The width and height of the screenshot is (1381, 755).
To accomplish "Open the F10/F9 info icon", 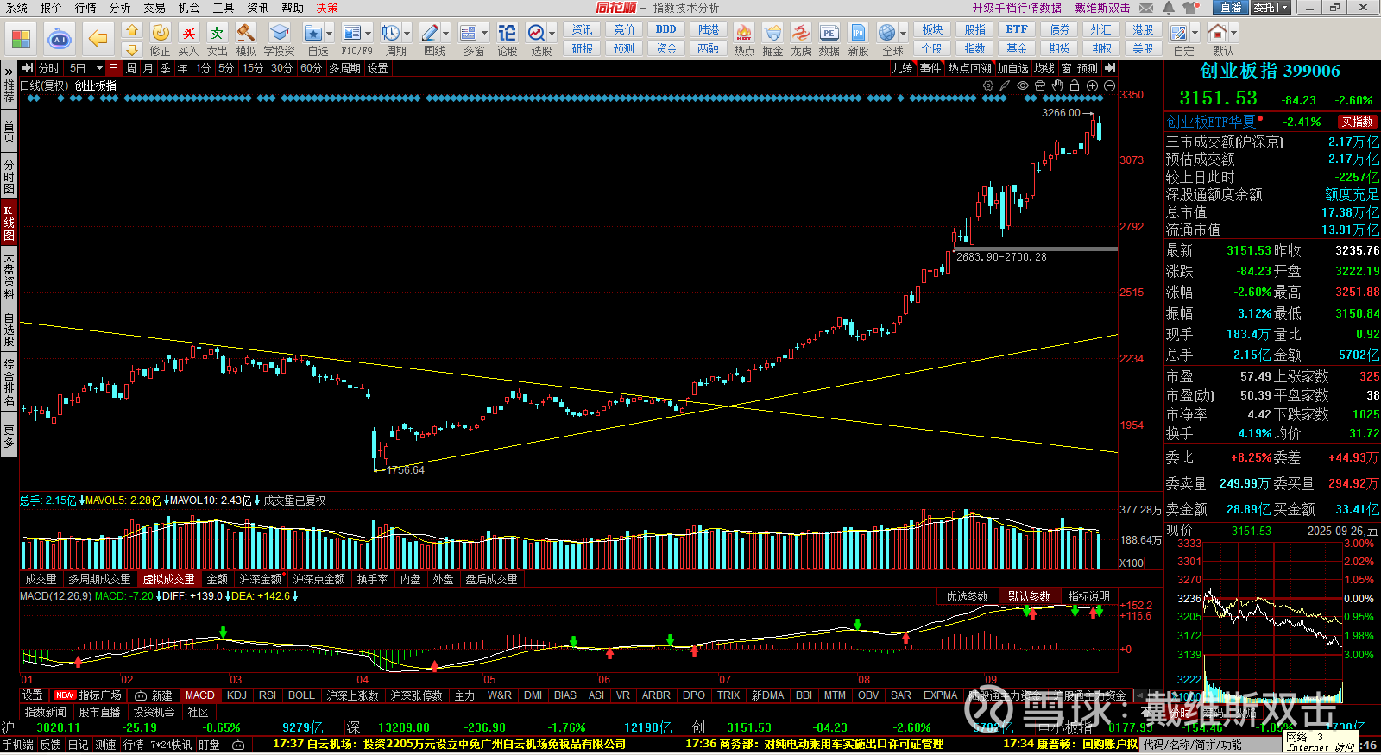I will [352, 33].
